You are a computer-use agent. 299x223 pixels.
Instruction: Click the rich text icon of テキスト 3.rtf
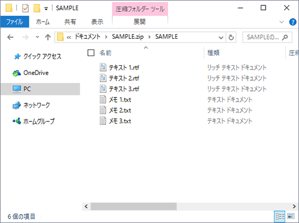(x=103, y=89)
